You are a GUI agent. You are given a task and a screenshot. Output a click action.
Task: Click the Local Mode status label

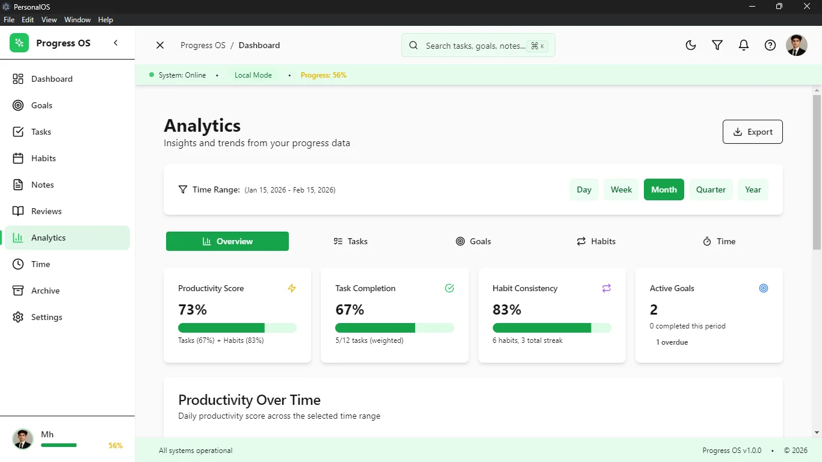click(253, 75)
